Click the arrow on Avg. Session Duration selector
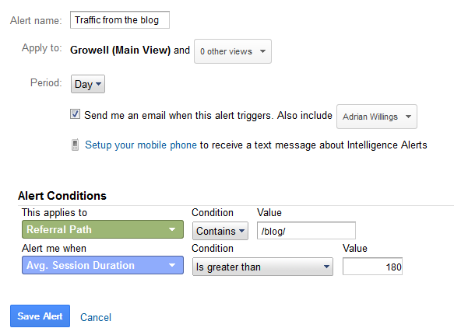Image resolution: width=454 pixels, height=335 pixels. click(172, 265)
